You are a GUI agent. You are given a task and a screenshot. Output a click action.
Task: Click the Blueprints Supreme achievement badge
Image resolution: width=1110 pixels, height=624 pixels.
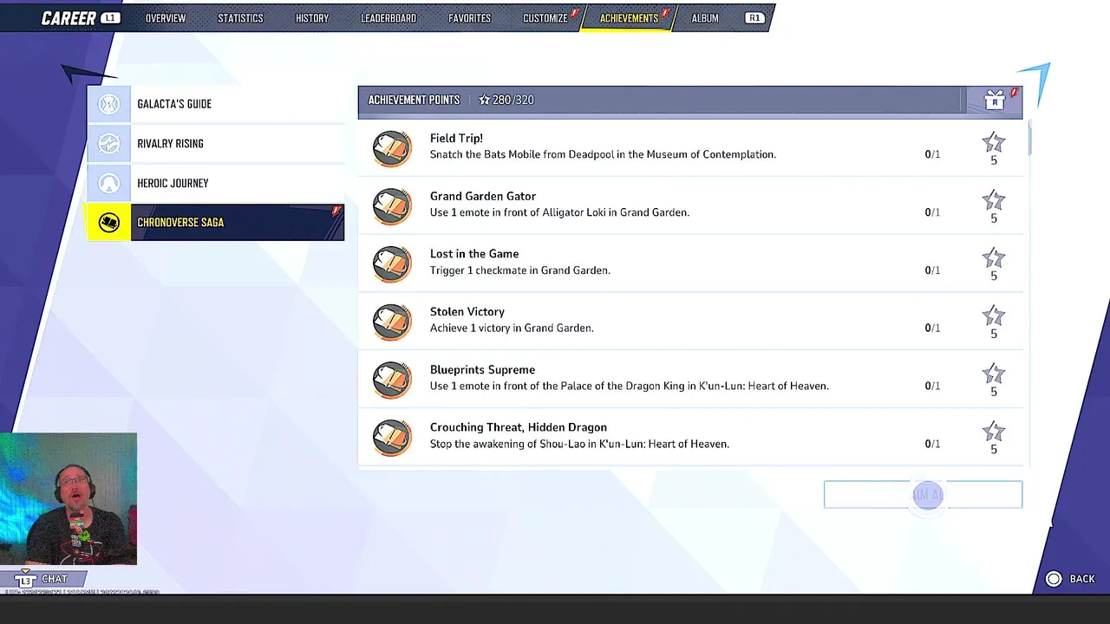pyautogui.click(x=392, y=379)
